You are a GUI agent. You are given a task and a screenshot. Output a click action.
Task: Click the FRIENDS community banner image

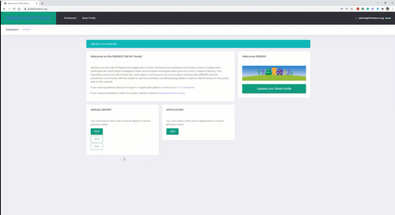pyautogui.click(x=274, y=73)
